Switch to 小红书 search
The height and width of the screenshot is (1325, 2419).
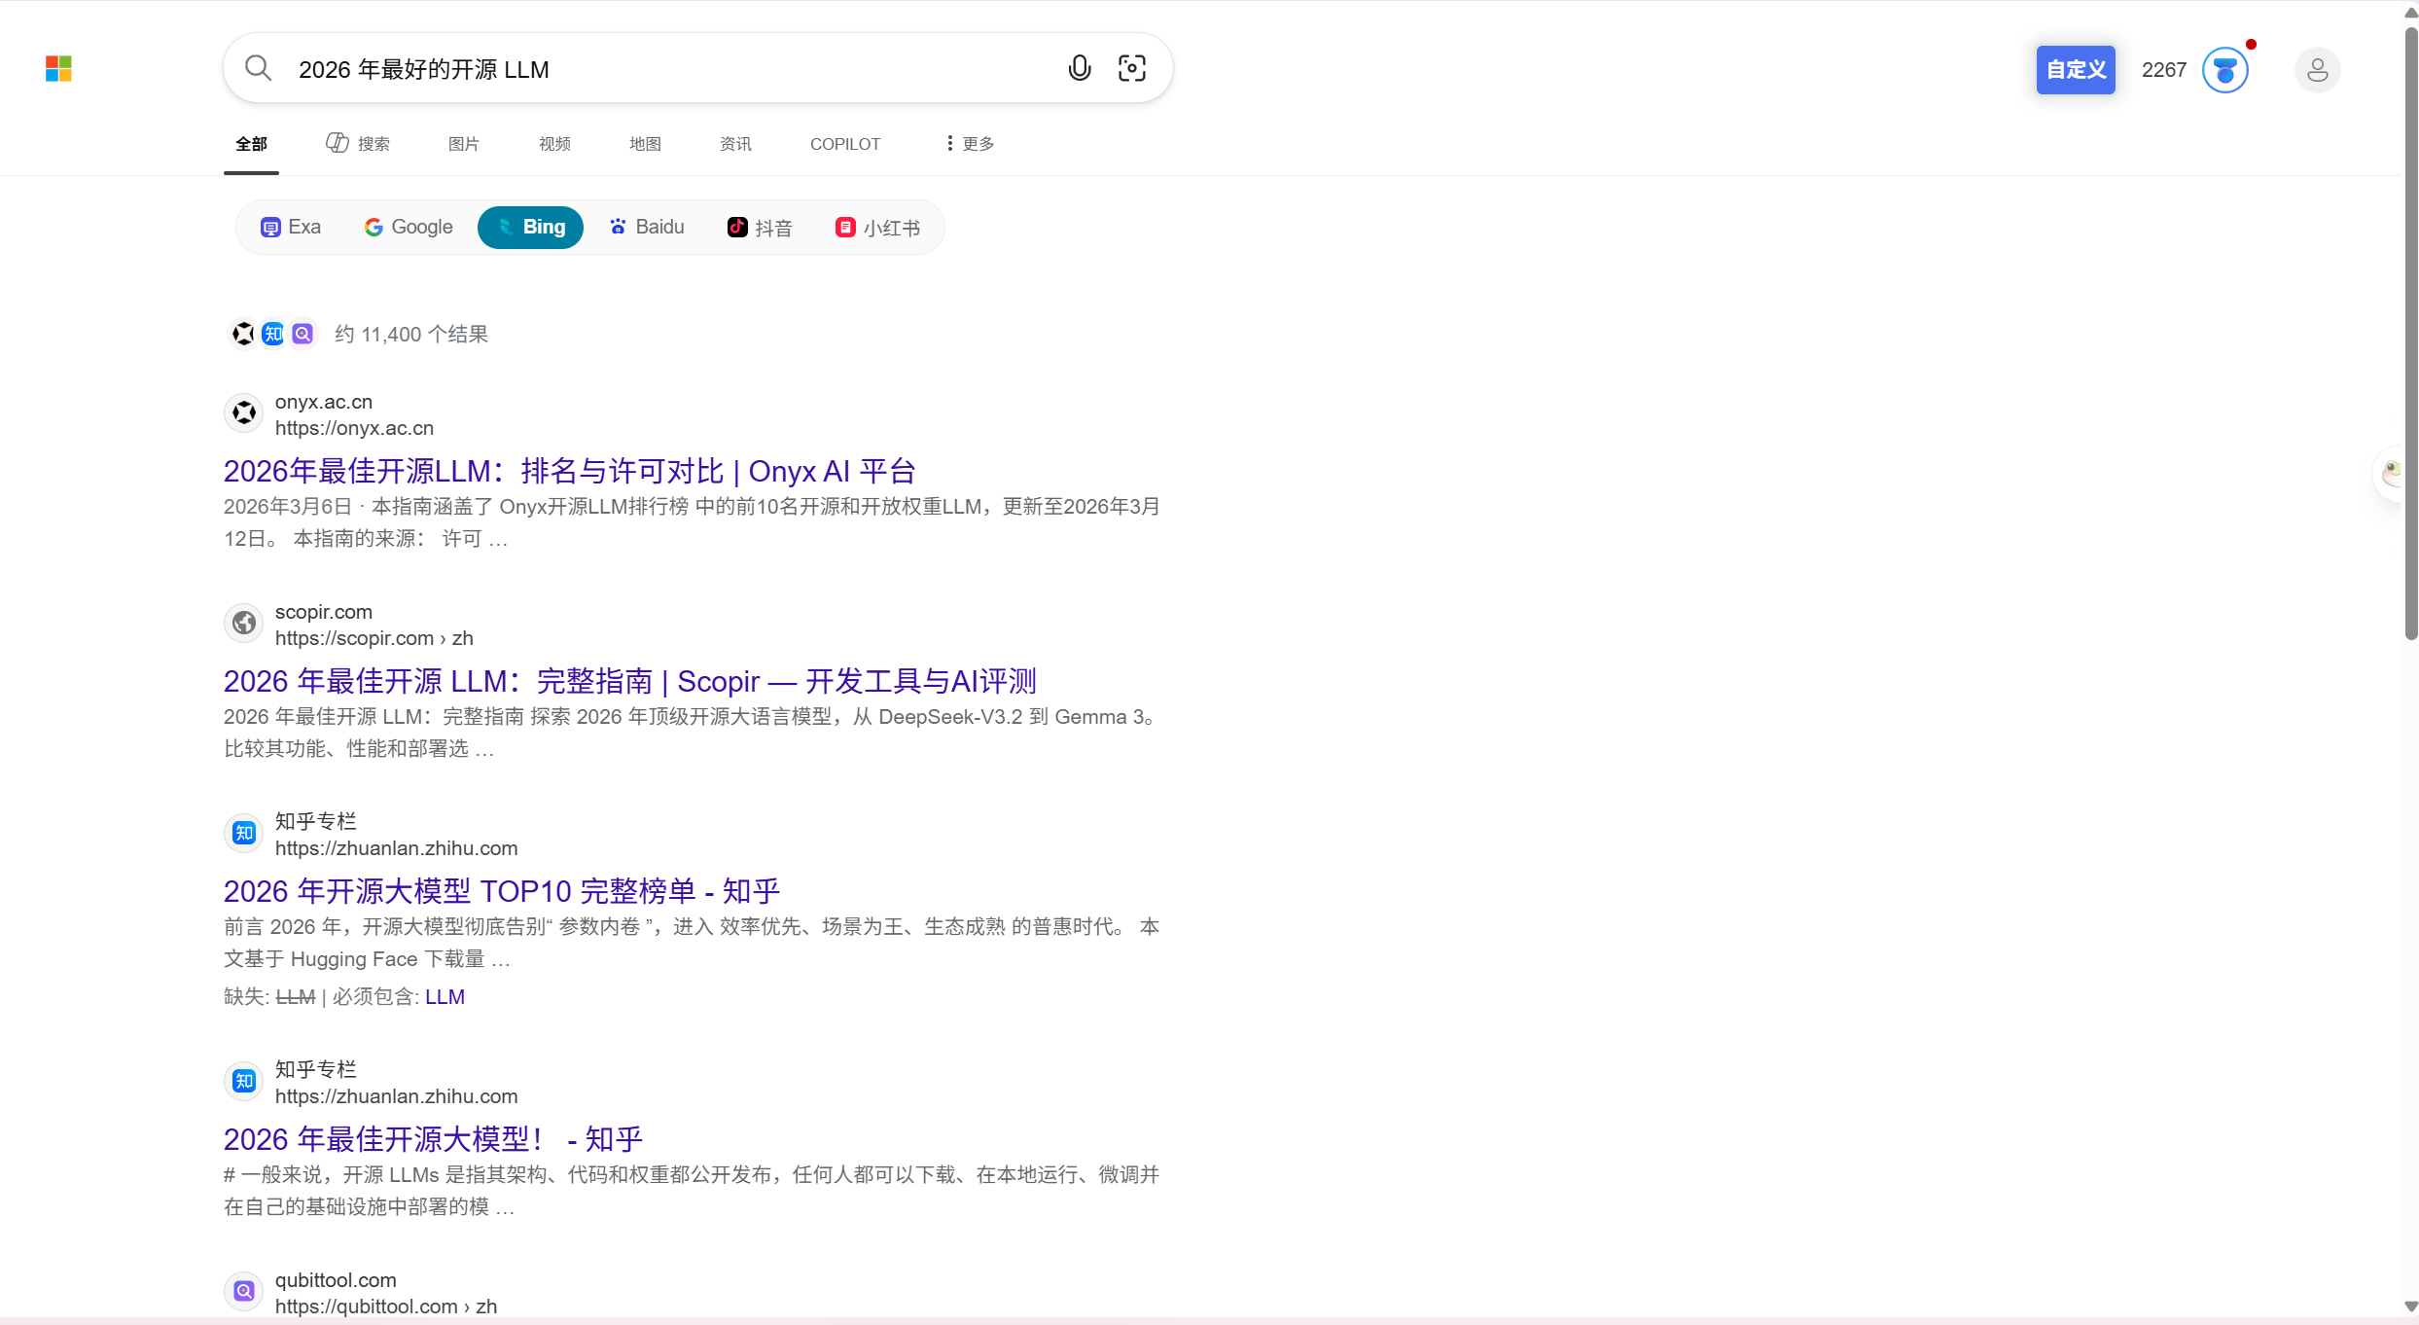point(877,228)
